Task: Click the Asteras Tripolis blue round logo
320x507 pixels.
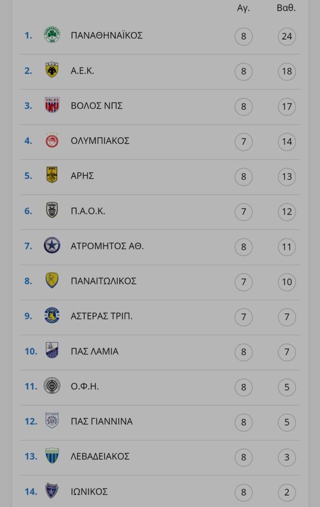Action: pos(51,315)
